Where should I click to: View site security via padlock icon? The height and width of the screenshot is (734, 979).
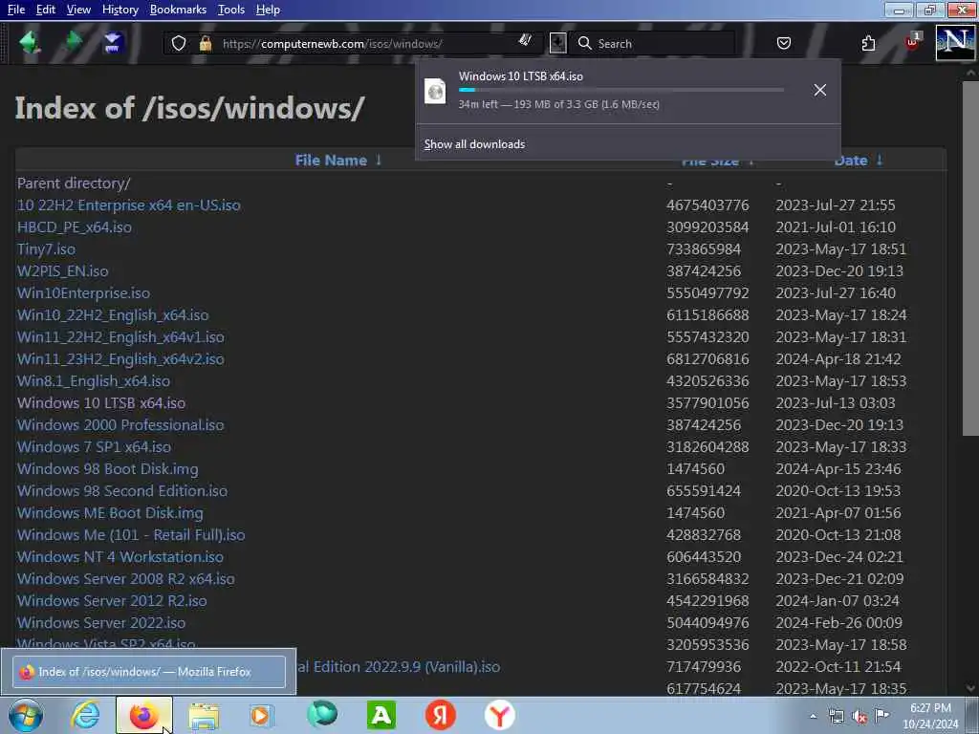pyautogui.click(x=206, y=44)
